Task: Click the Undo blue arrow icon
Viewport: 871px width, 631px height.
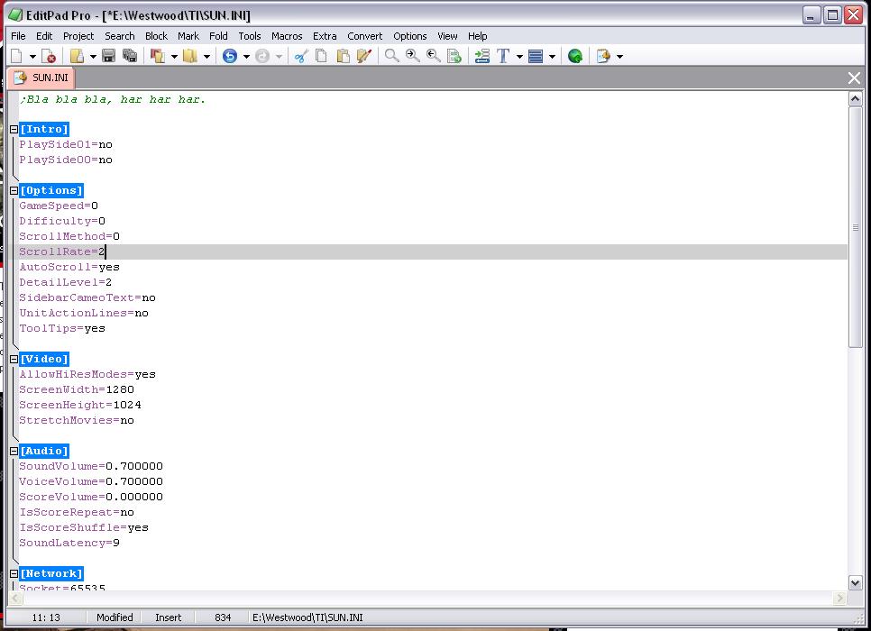Action: coord(230,56)
